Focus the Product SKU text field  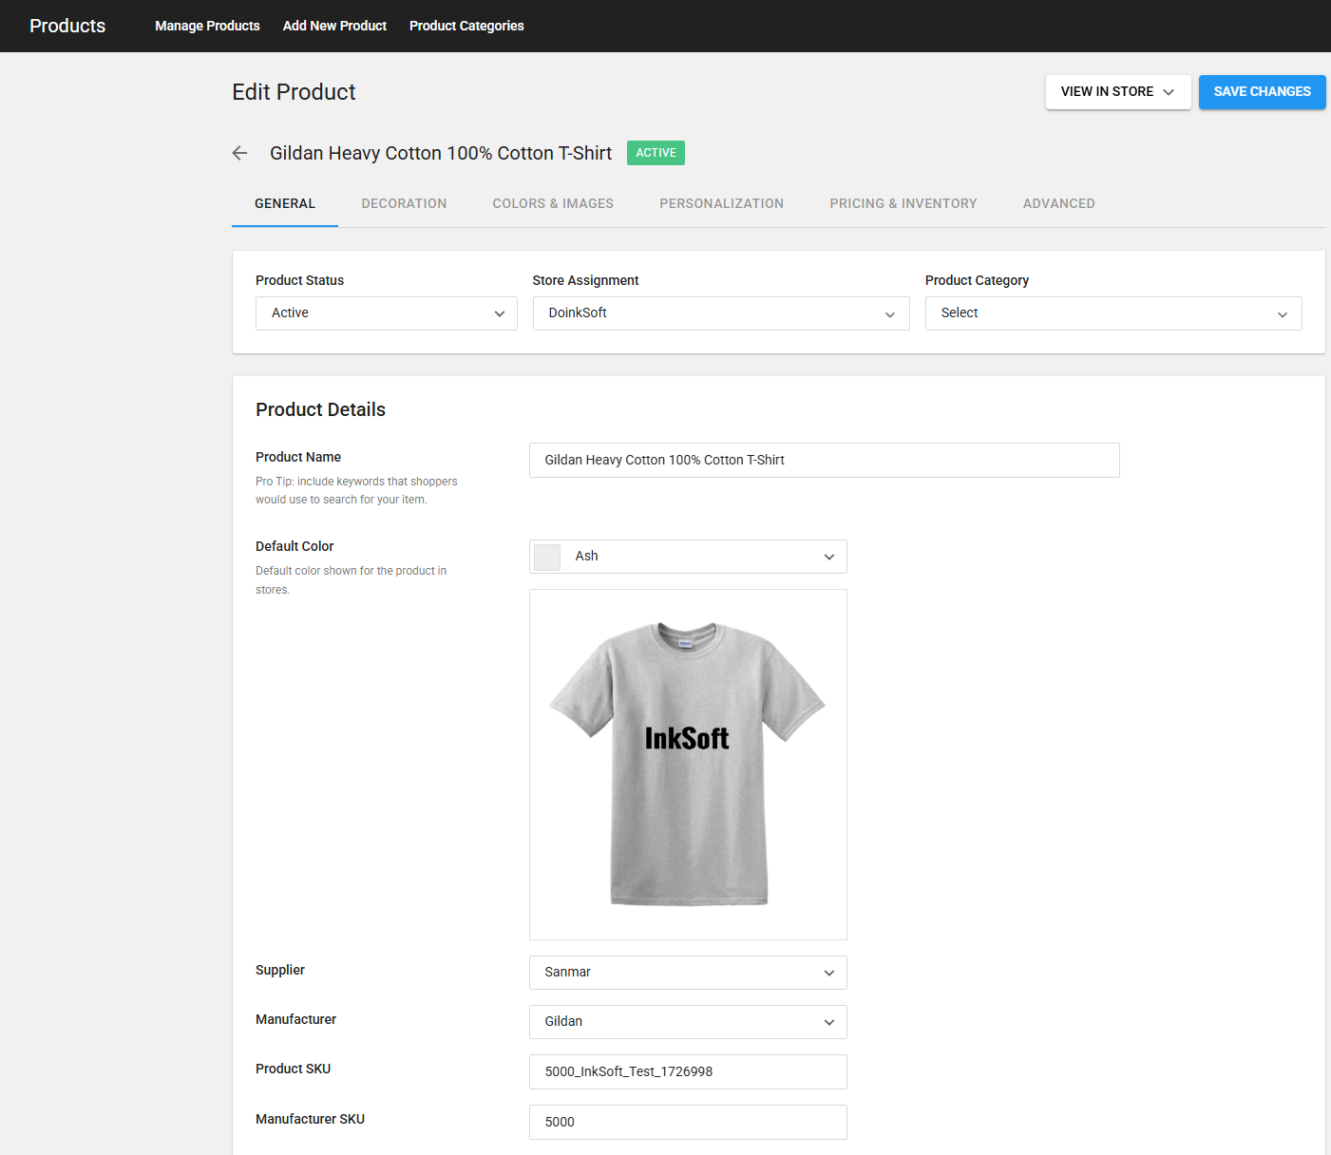(x=688, y=1071)
